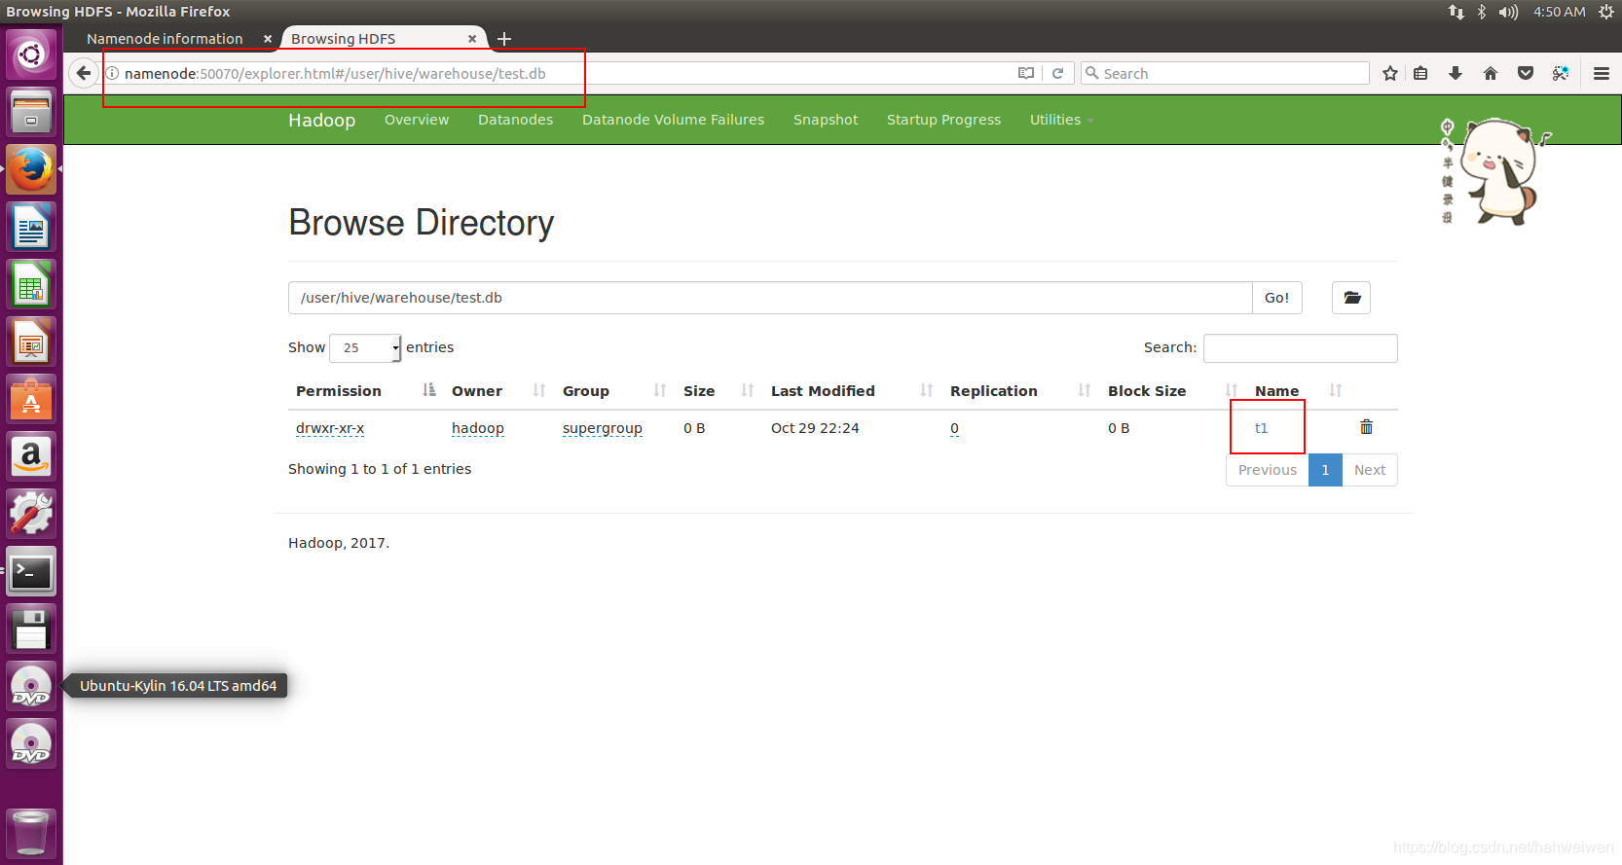Viewport: 1622px width, 865px height.
Task: Open a new browser tab
Action: [503, 39]
